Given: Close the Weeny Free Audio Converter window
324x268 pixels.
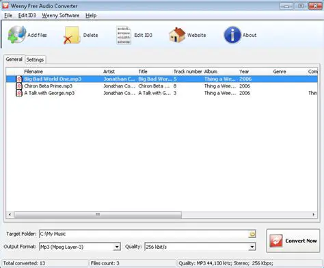Looking at the screenshot, I should (315, 6).
